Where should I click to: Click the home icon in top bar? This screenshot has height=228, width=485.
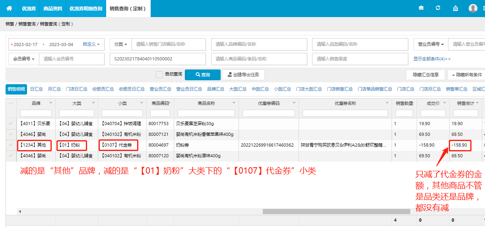tap(9, 8)
